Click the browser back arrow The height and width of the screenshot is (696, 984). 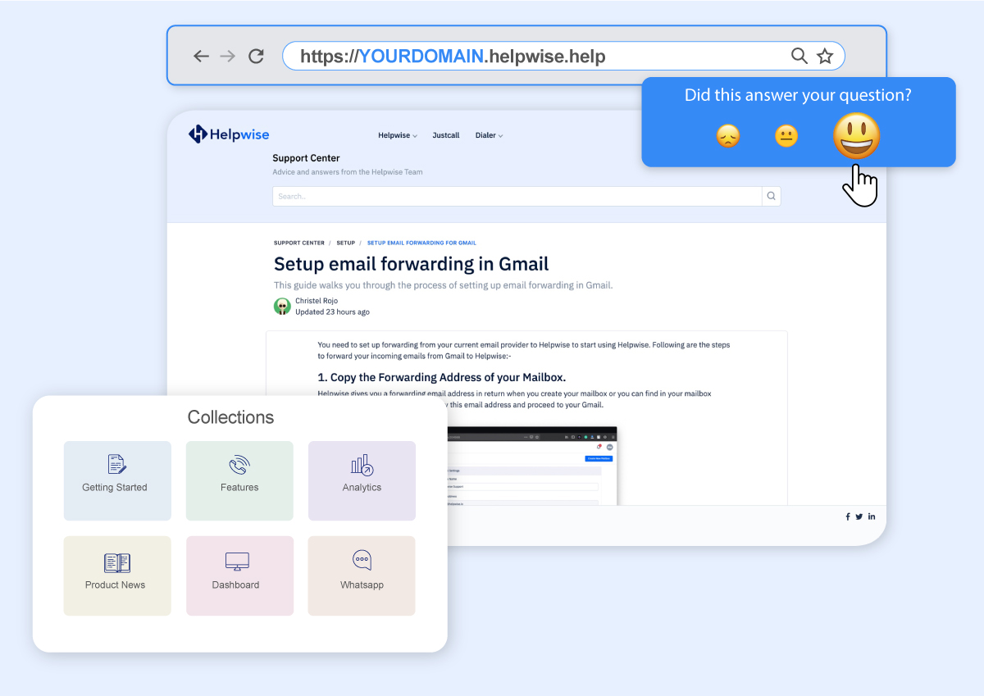[201, 56]
